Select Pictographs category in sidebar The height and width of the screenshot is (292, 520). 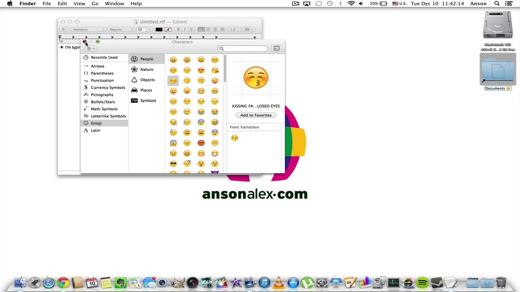click(104, 95)
